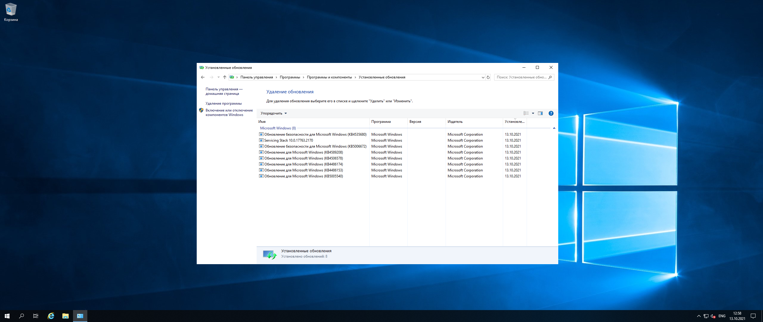Click the Control Panel taskbar button
763x322 pixels.
[80, 316]
